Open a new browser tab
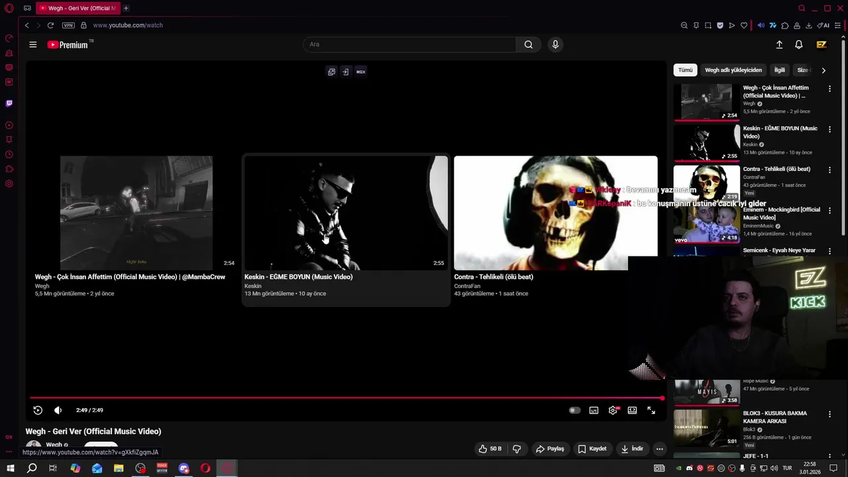848x477 pixels. (x=126, y=8)
